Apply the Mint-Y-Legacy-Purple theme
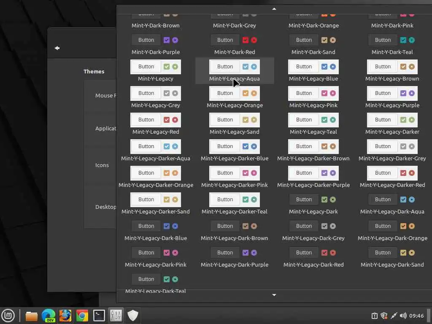The image size is (432, 324). (x=392, y=97)
